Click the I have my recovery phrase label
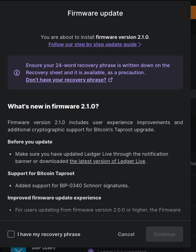 49,234
